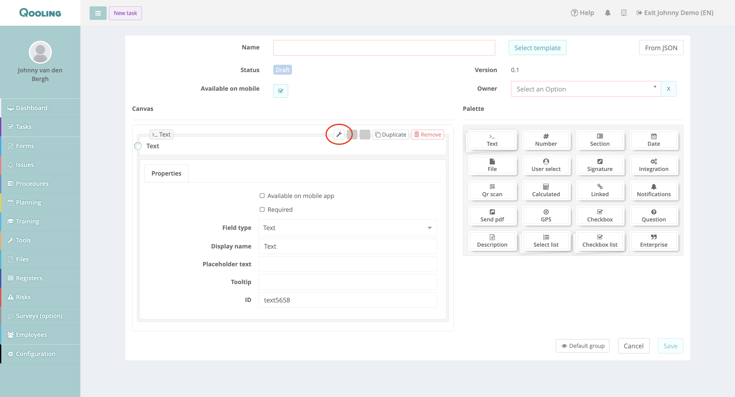This screenshot has height=397, width=735.
Task: Open Procedures in the sidebar
Action: coord(32,183)
